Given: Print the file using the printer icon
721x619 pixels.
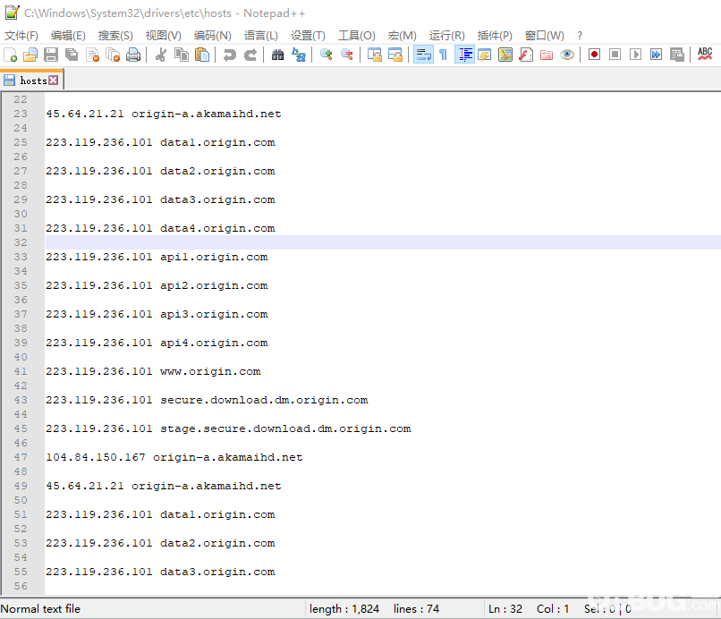Looking at the screenshot, I should click(133, 55).
